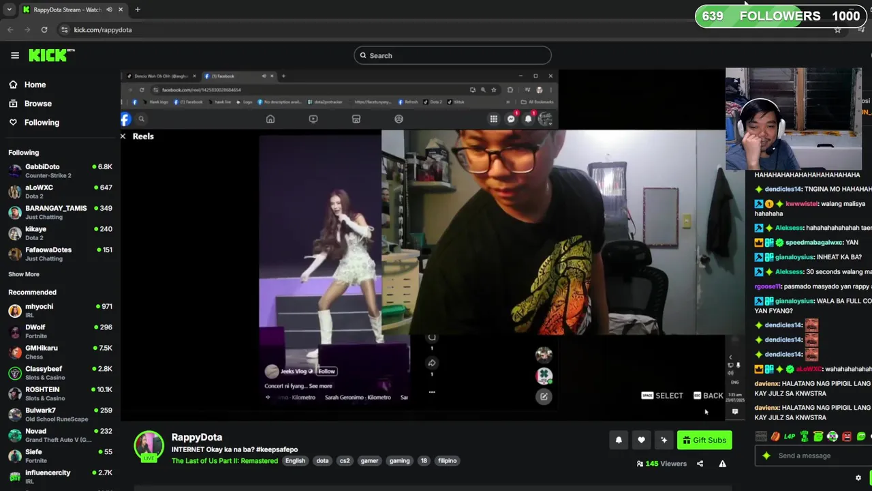
Task: Open mhyochi recommended channel
Action: click(60, 310)
